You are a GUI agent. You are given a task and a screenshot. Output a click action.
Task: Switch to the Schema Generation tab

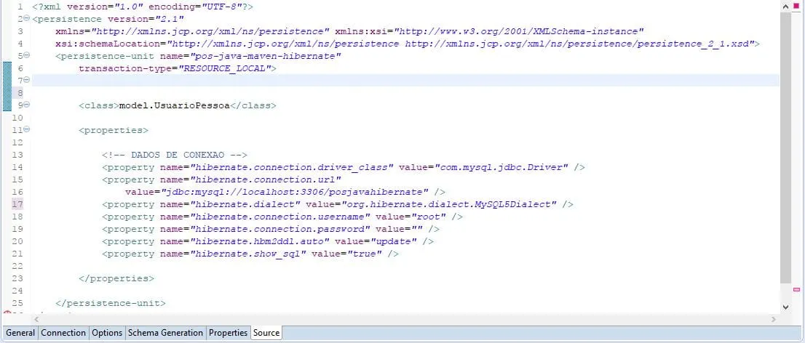click(165, 333)
